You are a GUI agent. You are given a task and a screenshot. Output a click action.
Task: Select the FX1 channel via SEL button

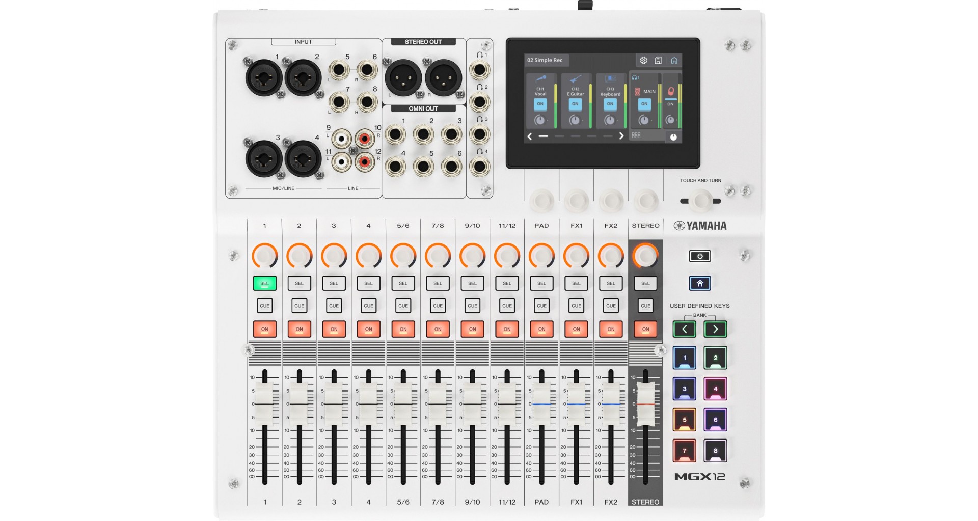[576, 283]
